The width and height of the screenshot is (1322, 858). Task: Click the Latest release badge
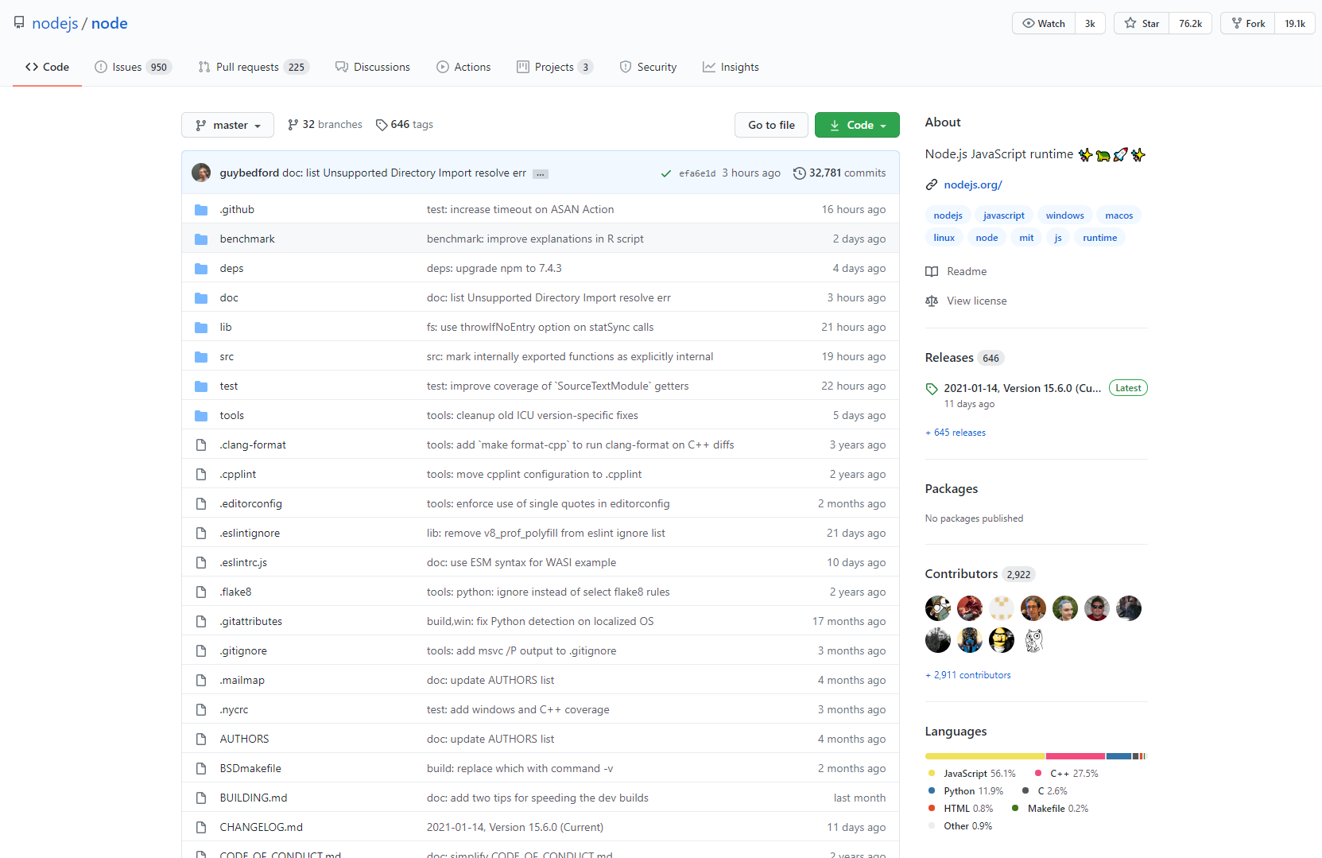coord(1128,388)
